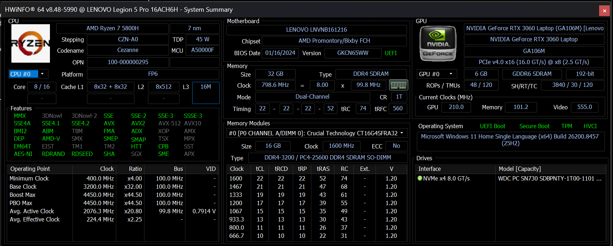Click the 6 GB video memory field
Image resolution: width=613 pixels, height=246 pixels.
point(481,74)
